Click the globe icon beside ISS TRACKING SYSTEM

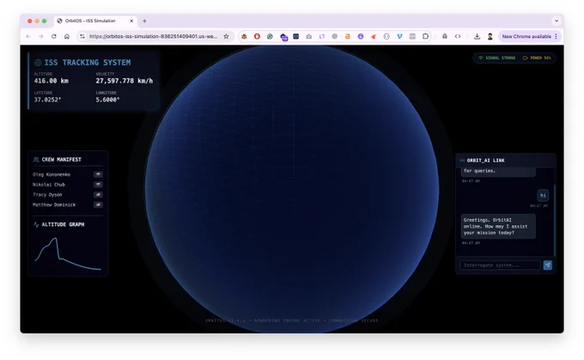tap(38, 63)
